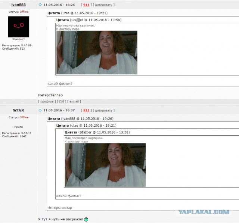
Task: Click 'Регистрация: 3.03.11' text
Action: pyautogui.click(x=17, y=133)
